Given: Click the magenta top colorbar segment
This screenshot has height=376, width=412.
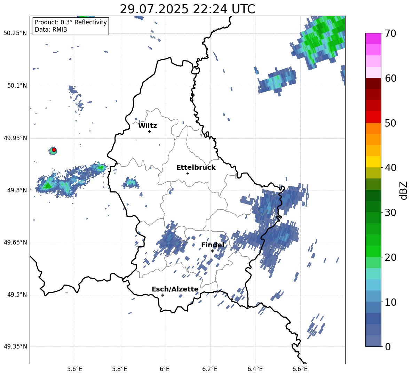Looking at the screenshot, I should (x=373, y=39).
